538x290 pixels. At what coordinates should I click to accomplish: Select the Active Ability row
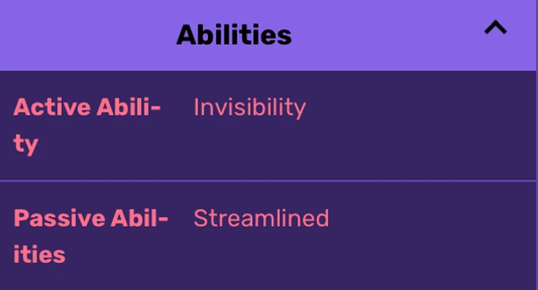pos(268,125)
